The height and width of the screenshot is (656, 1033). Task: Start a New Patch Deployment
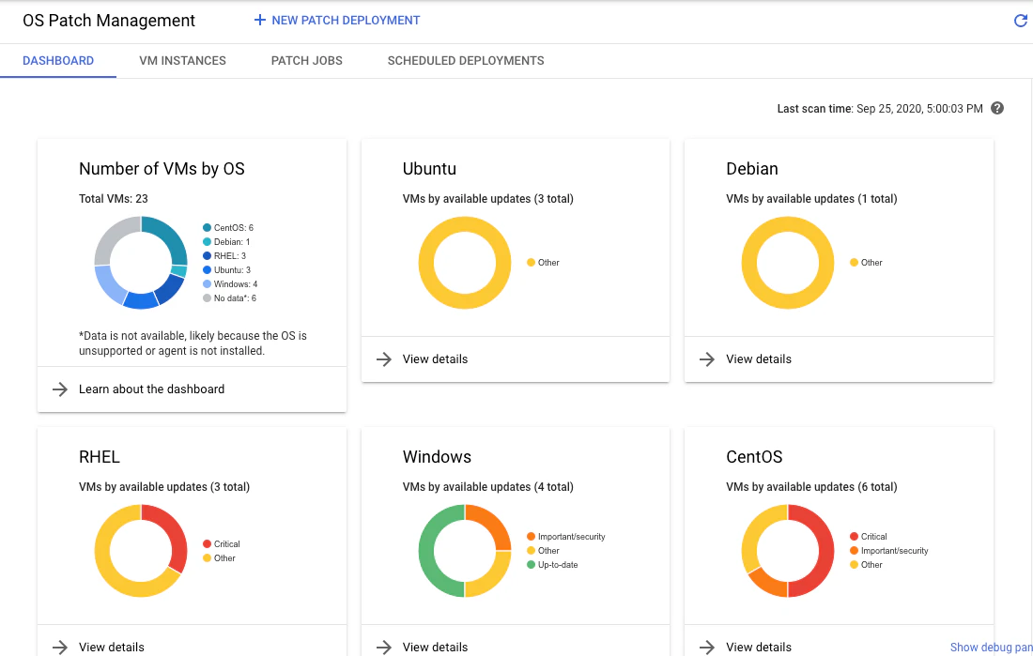point(336,21)
